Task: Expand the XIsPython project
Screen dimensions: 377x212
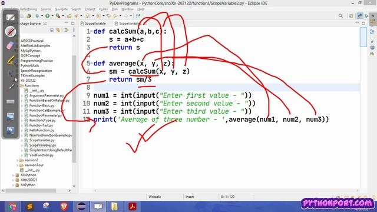Action: (x=13, y=185)
